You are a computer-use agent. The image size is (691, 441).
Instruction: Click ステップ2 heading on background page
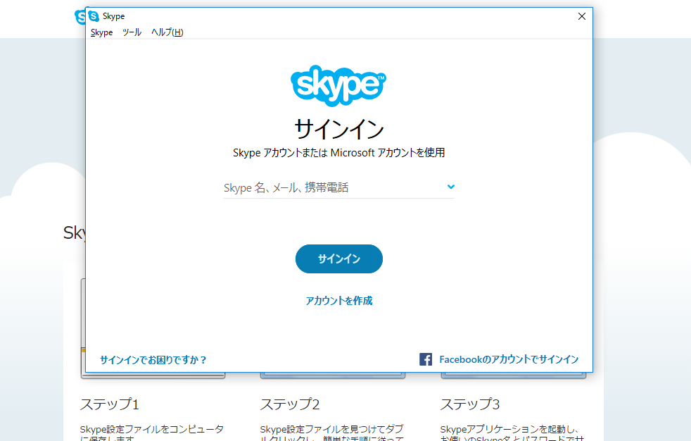(x=289, y=404)
